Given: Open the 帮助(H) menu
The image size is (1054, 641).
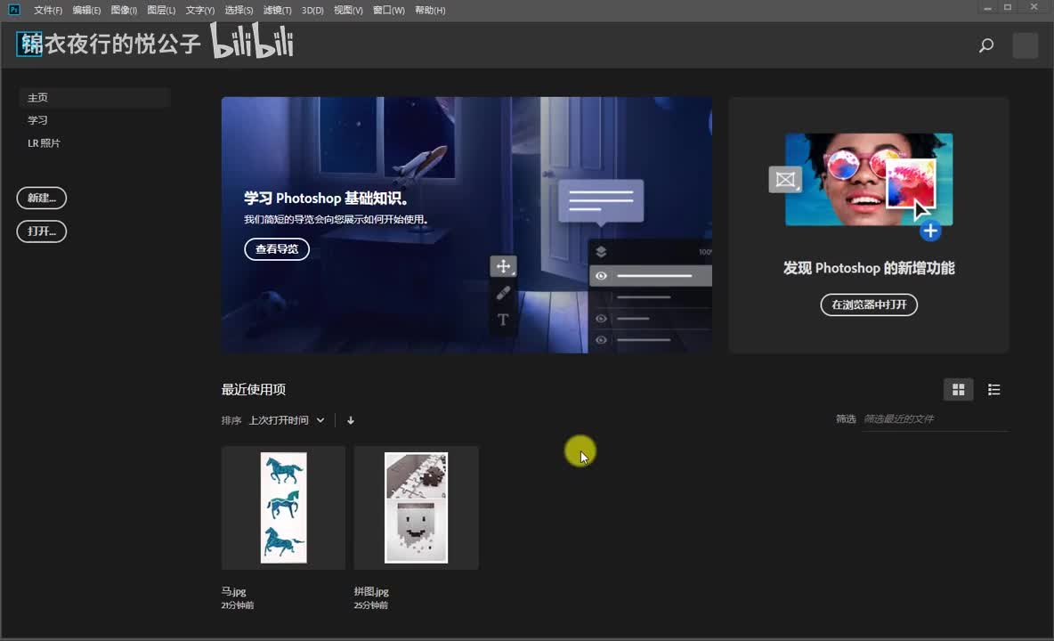Looking at the screenshot, I should point(430,10).
